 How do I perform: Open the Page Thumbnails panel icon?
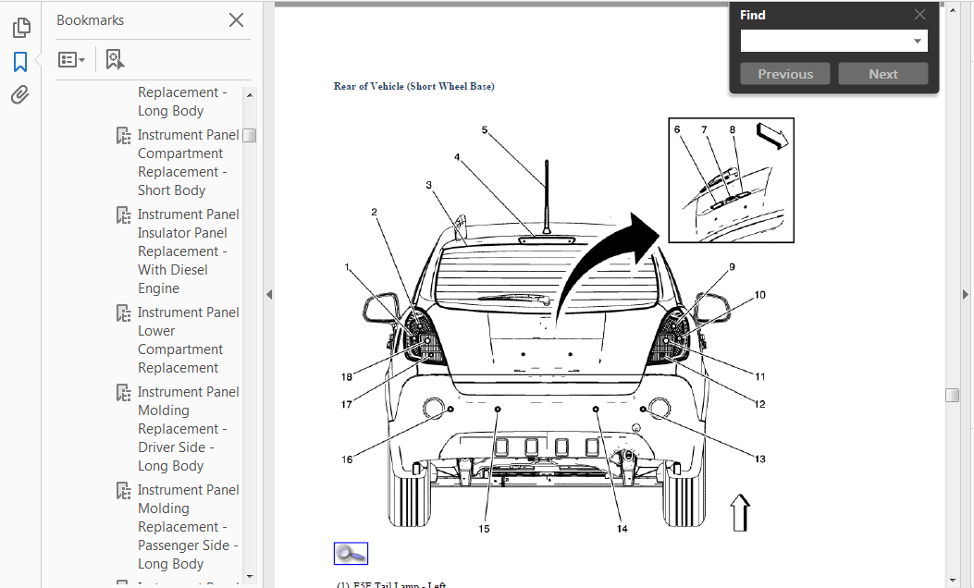pos(21,28)
